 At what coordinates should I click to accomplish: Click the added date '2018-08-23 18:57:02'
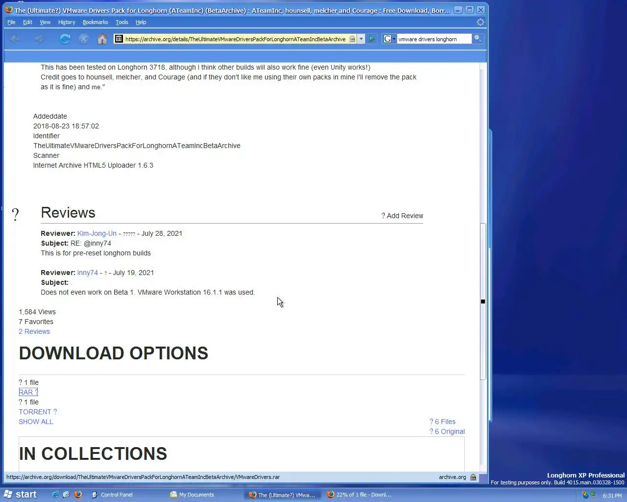click(66, 126)
